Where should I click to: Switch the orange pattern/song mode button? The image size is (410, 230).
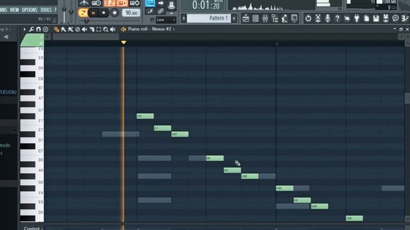pos(83,13)
